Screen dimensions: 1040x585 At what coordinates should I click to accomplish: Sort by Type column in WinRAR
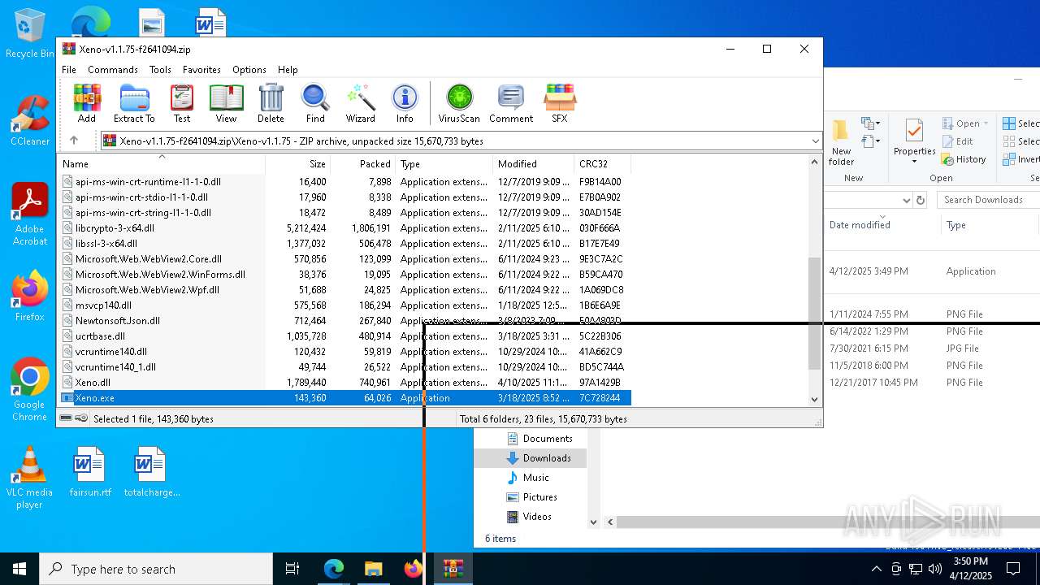coord(444,163)
